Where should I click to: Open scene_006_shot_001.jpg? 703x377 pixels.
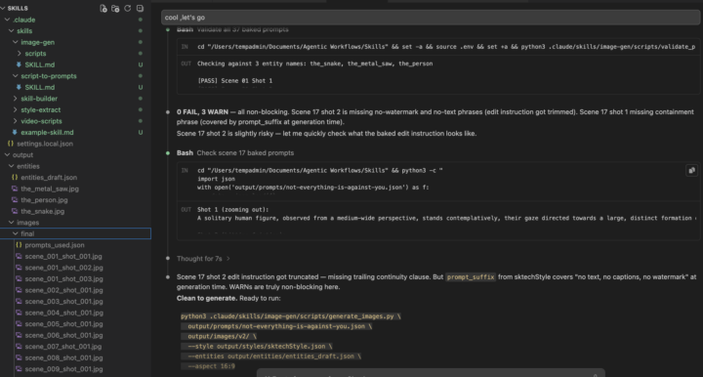tap(63, 335)
